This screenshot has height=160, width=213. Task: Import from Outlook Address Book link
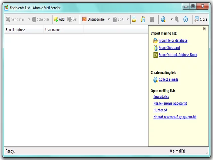tap(178, 55)
